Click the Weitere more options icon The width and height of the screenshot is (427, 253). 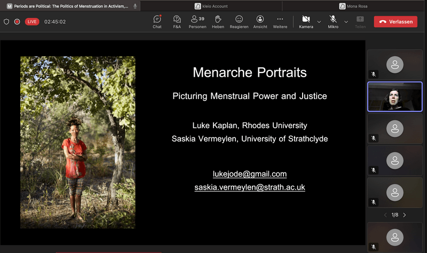pos(280,21)
